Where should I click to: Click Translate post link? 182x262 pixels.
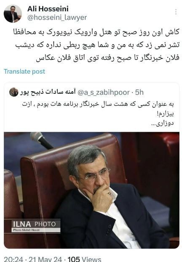tap(24, 71)
